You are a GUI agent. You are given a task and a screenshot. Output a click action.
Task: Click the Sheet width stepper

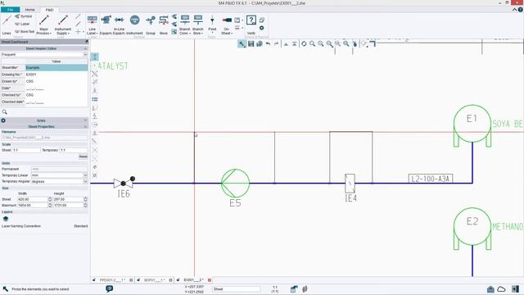pyautogui.click(x=50, y=199)
